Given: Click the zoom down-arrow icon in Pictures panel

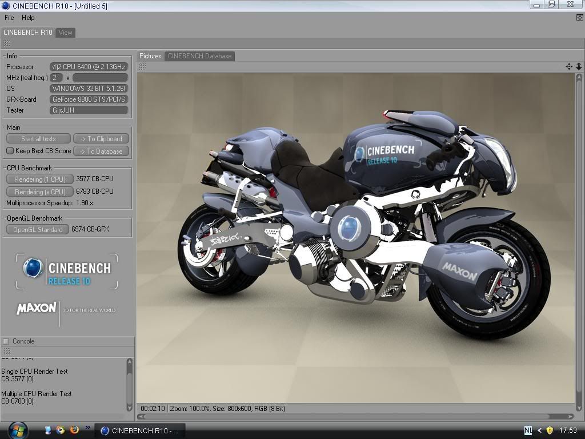Looking at the screenshot, I should [x=579, y=66].
